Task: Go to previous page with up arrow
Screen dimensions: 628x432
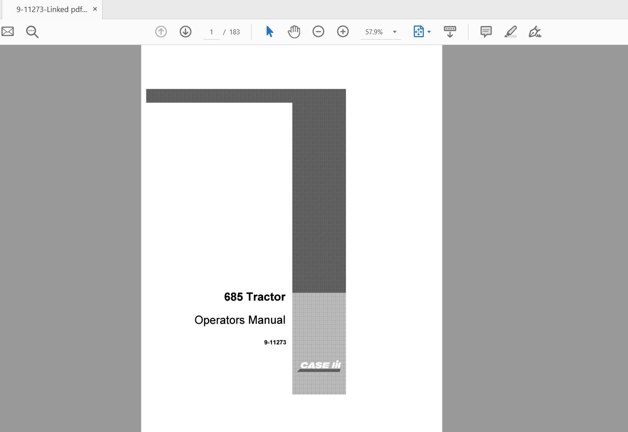Action: (161, 32)
